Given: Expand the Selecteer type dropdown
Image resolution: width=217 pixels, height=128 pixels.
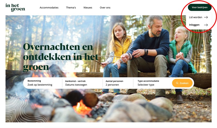Looking at the screenshot, I should 146,85.
